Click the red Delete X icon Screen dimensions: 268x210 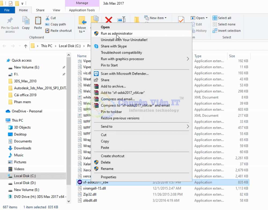(109, 20)
